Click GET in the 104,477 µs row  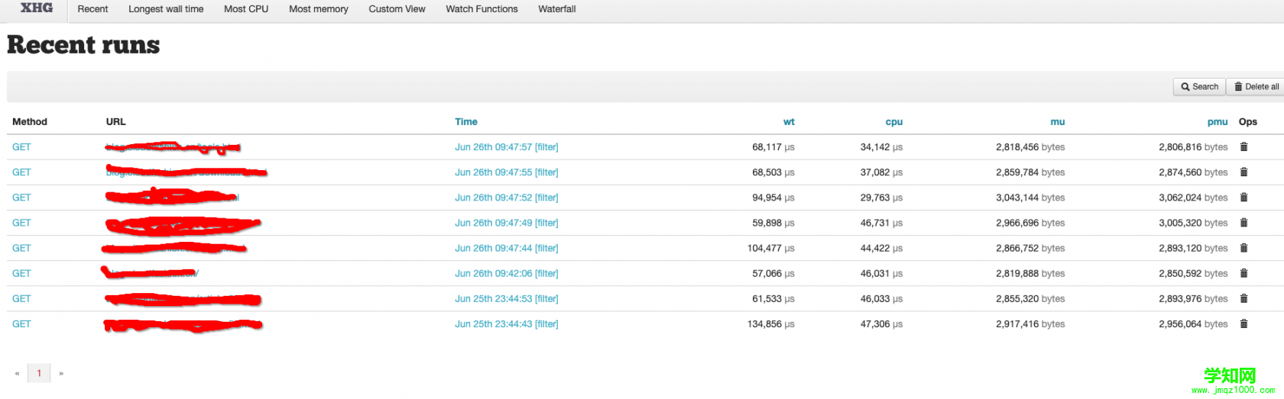click(21, 247)
